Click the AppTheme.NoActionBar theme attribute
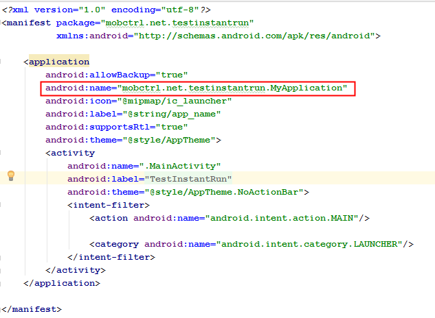This screenshot has width=435, height=318. coord(188,192)
